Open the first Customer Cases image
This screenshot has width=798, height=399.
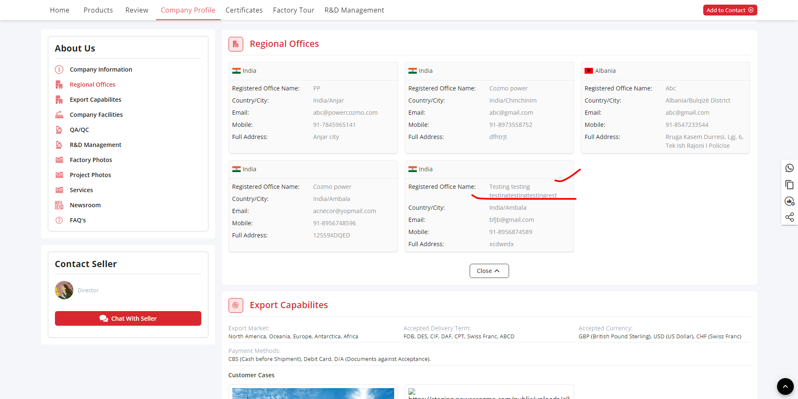coord(313,393)
